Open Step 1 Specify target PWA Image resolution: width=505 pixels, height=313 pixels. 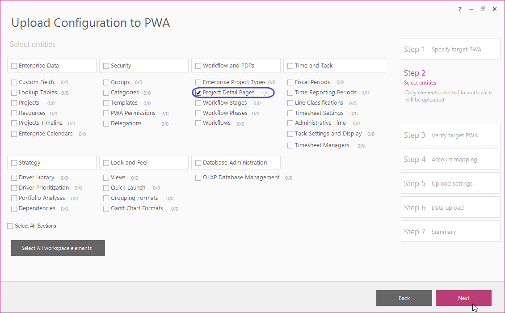(450, 49)
